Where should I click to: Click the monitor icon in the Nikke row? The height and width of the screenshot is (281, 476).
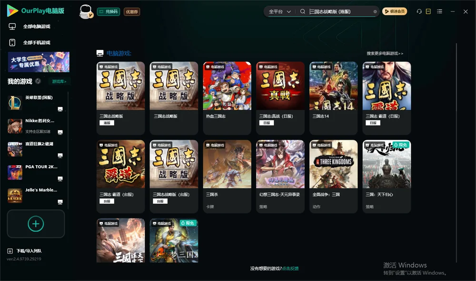click(60, 132)
